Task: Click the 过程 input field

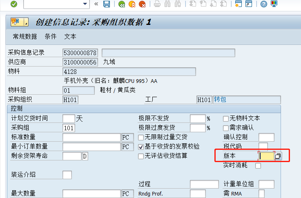Action: pyautogui.click(x=205, y=185)
